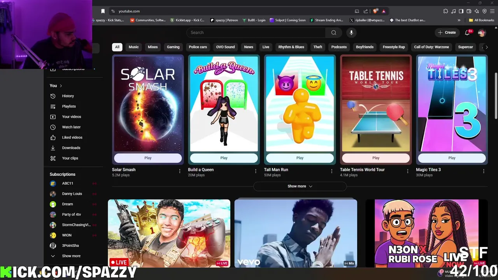The height and width of the screenshot is (280, 498).
Task: Expand the You section chevron
Action: [61, 86]
